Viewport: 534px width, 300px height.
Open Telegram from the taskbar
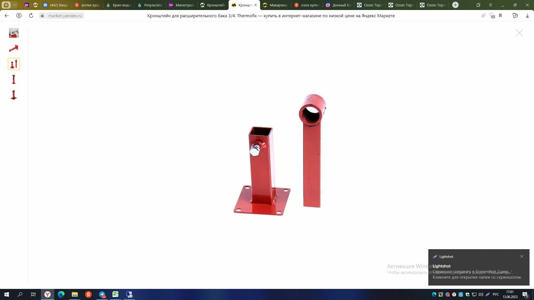coord(102,294)
